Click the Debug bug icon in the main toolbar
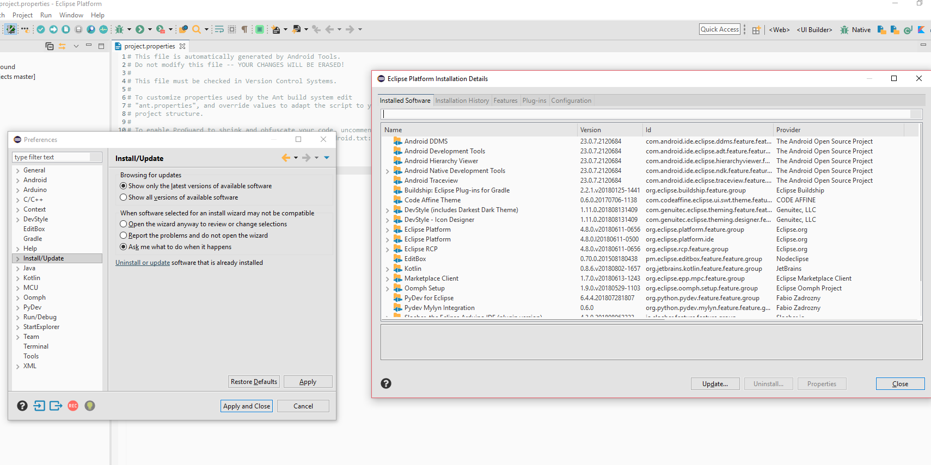Screen dimensions: 931x465 point(119,29)
